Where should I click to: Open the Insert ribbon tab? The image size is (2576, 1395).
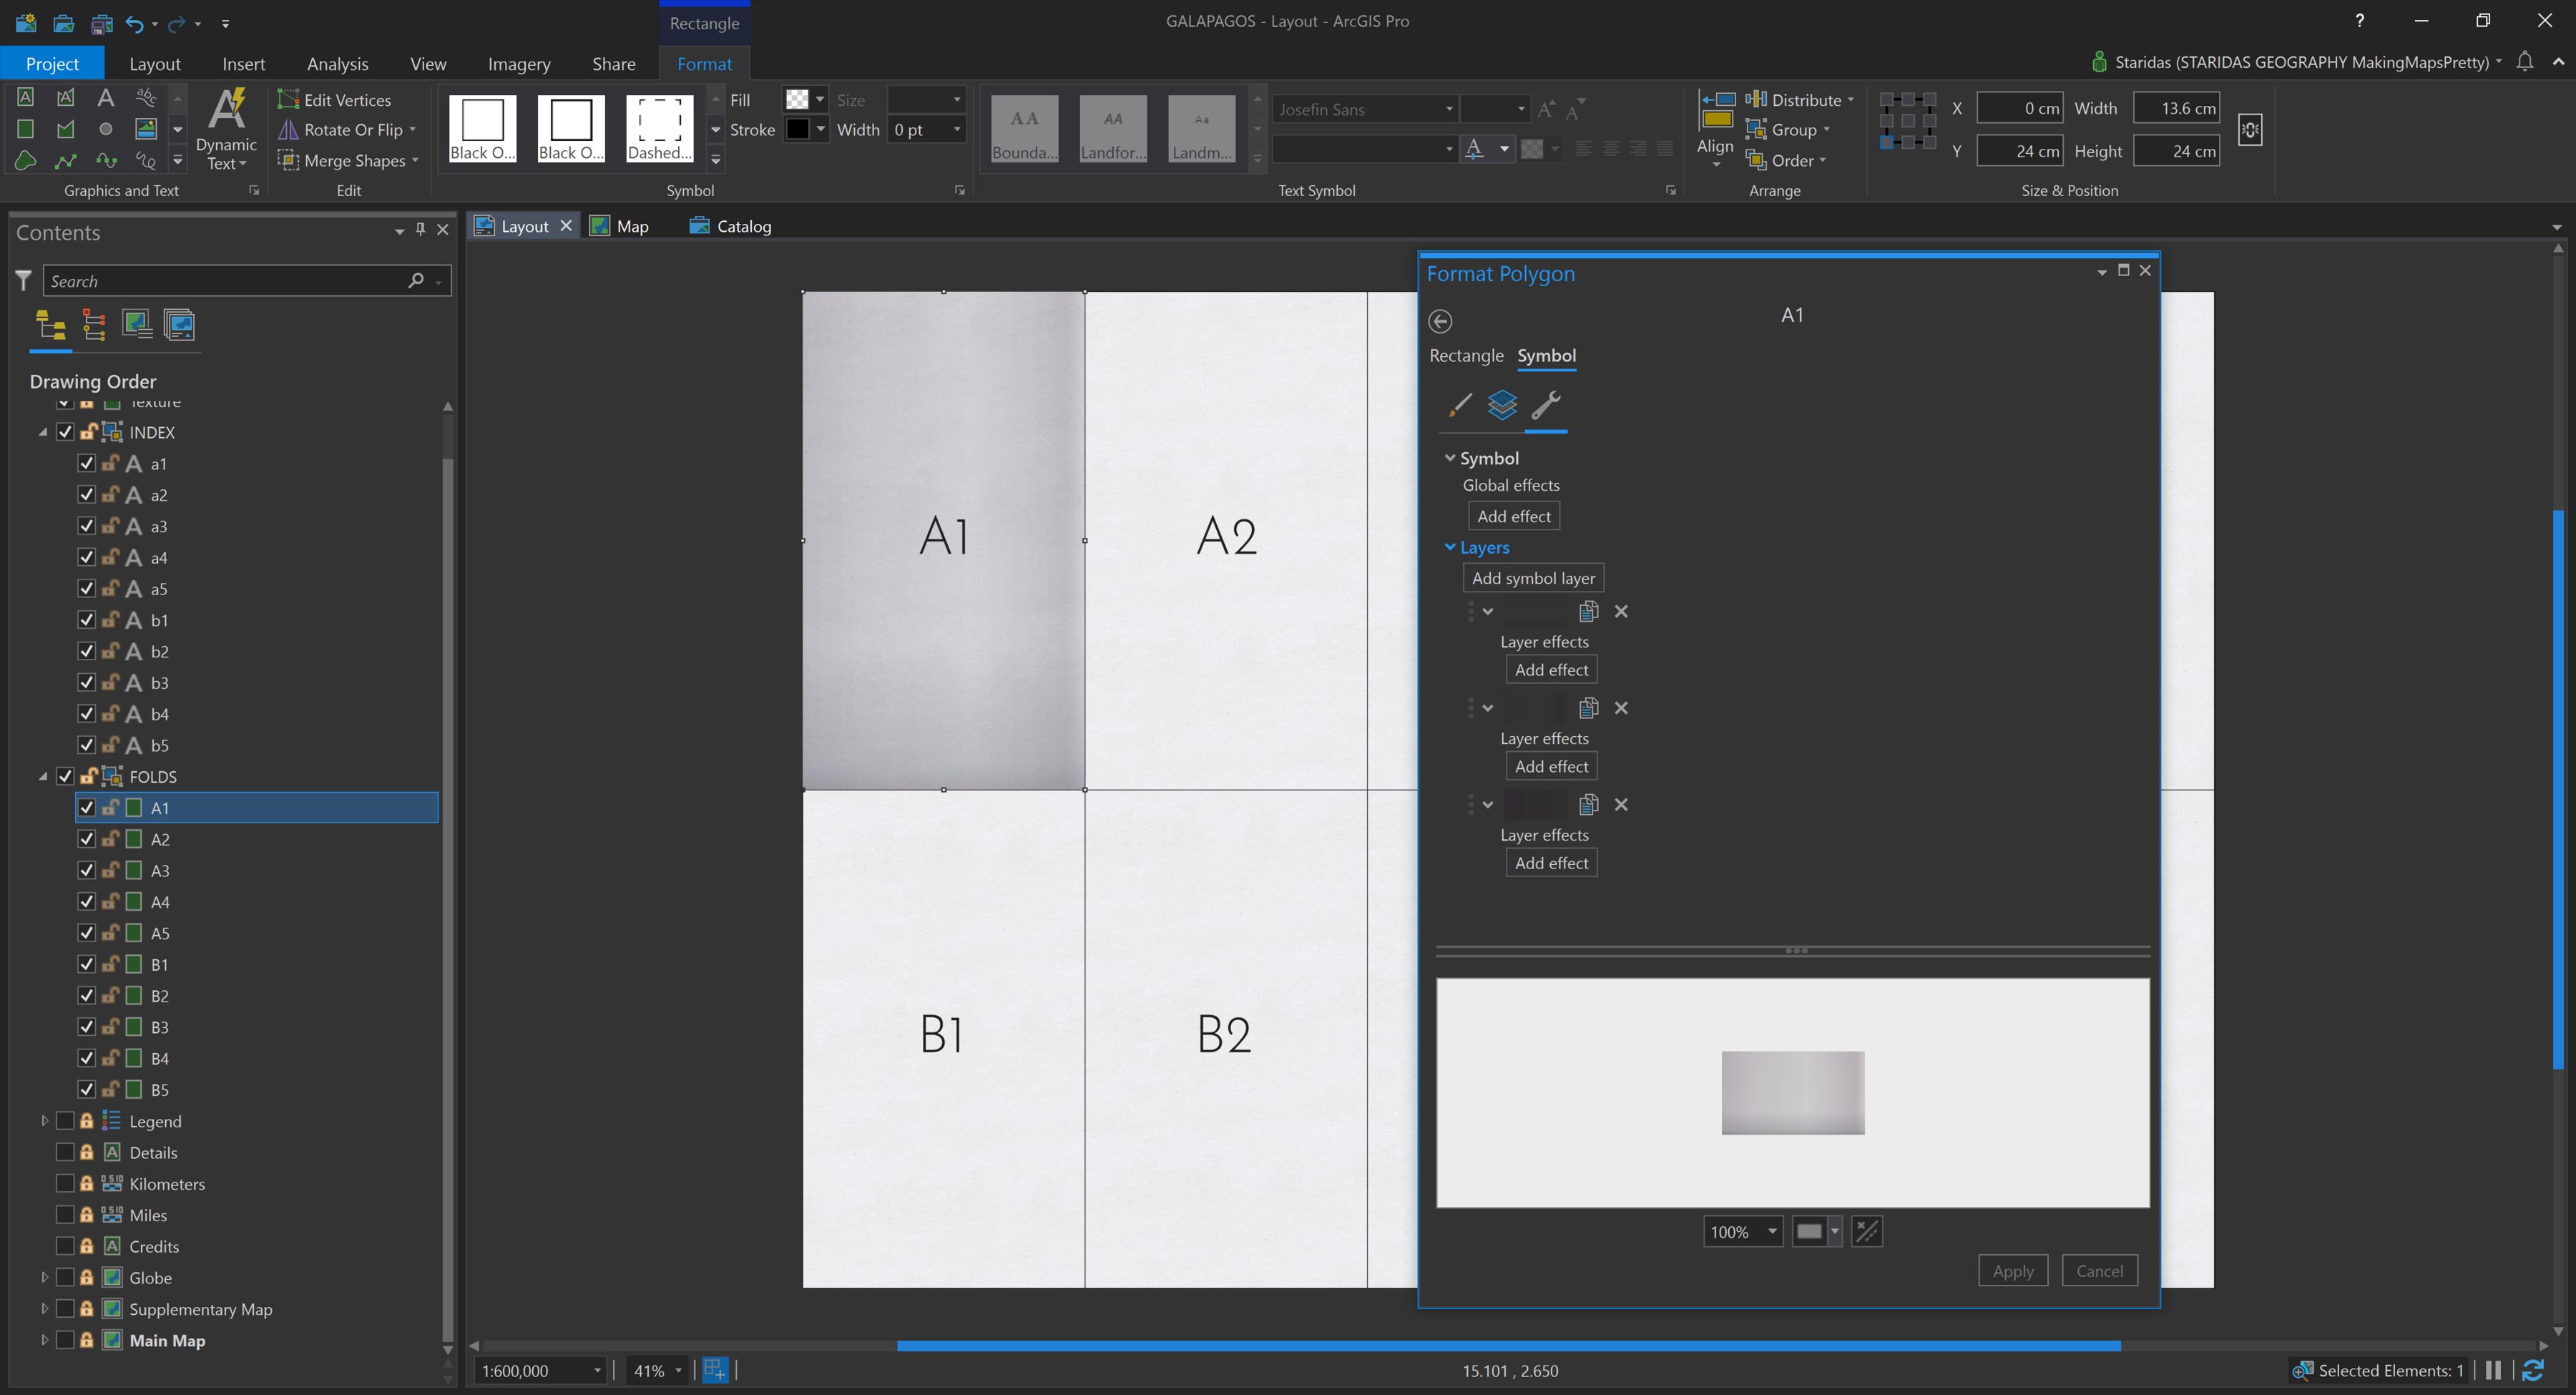[244, 63]
